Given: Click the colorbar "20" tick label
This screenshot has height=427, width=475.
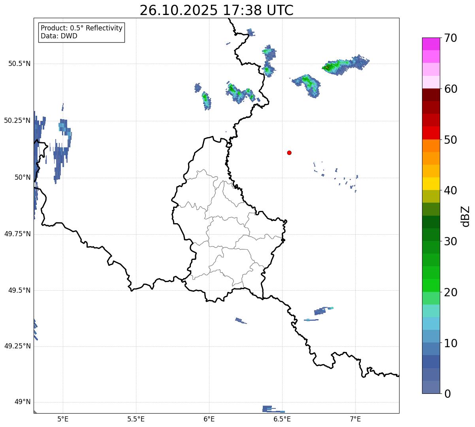Looking at the screenshot, I should (x=450, y=292).
